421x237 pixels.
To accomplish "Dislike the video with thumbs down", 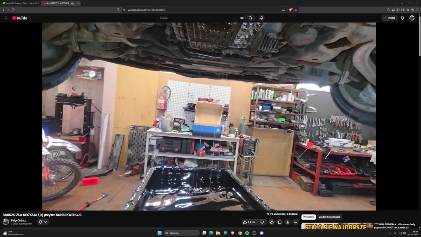I will (262, 222).
